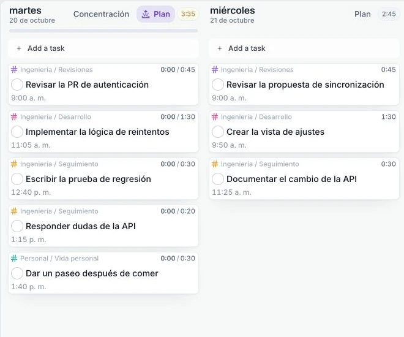Click the plus icon in Wednesday's Add a task
This screenshot has height=337, width=404.
220,48
